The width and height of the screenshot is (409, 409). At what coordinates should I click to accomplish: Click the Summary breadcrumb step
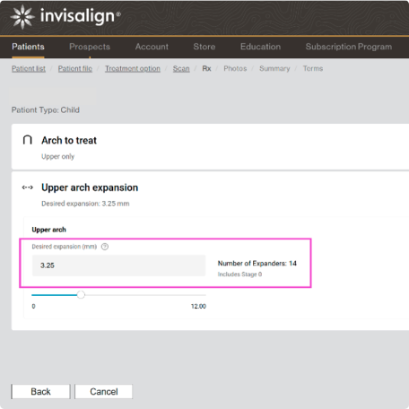pyautogui.click(x=274, y=68)
